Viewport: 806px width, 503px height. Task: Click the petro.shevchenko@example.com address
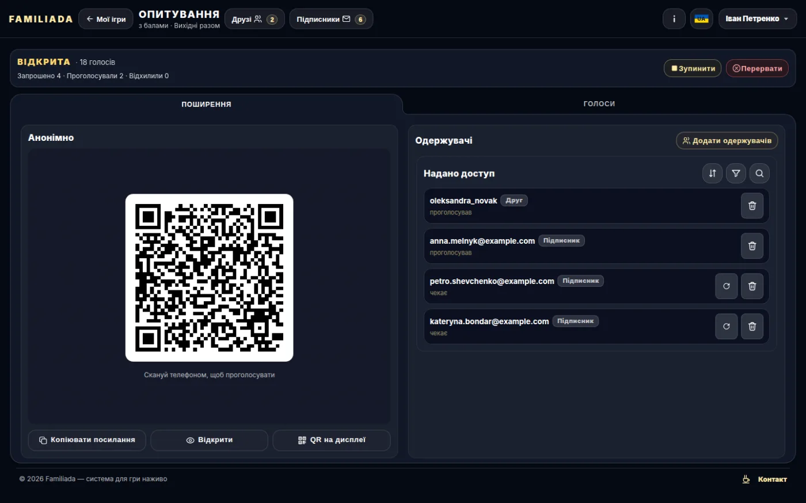(x=492, y=281)
